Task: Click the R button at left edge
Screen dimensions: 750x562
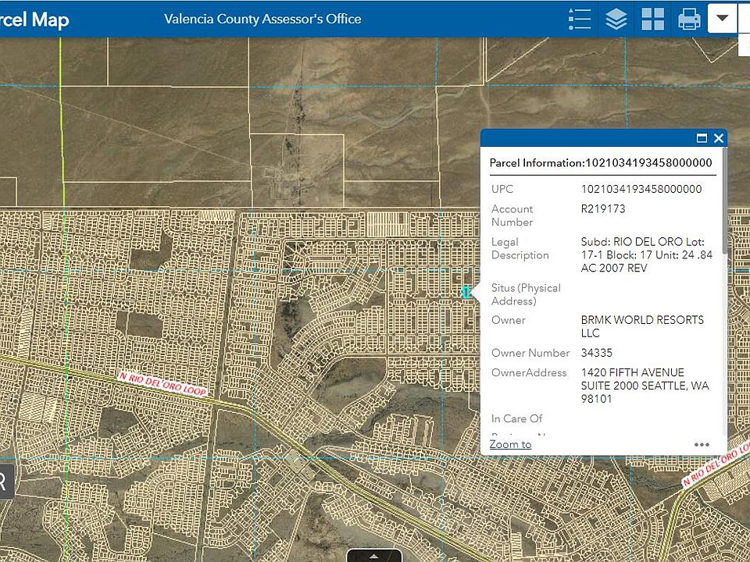Action: pyautogui.click(x=4, y=482)
